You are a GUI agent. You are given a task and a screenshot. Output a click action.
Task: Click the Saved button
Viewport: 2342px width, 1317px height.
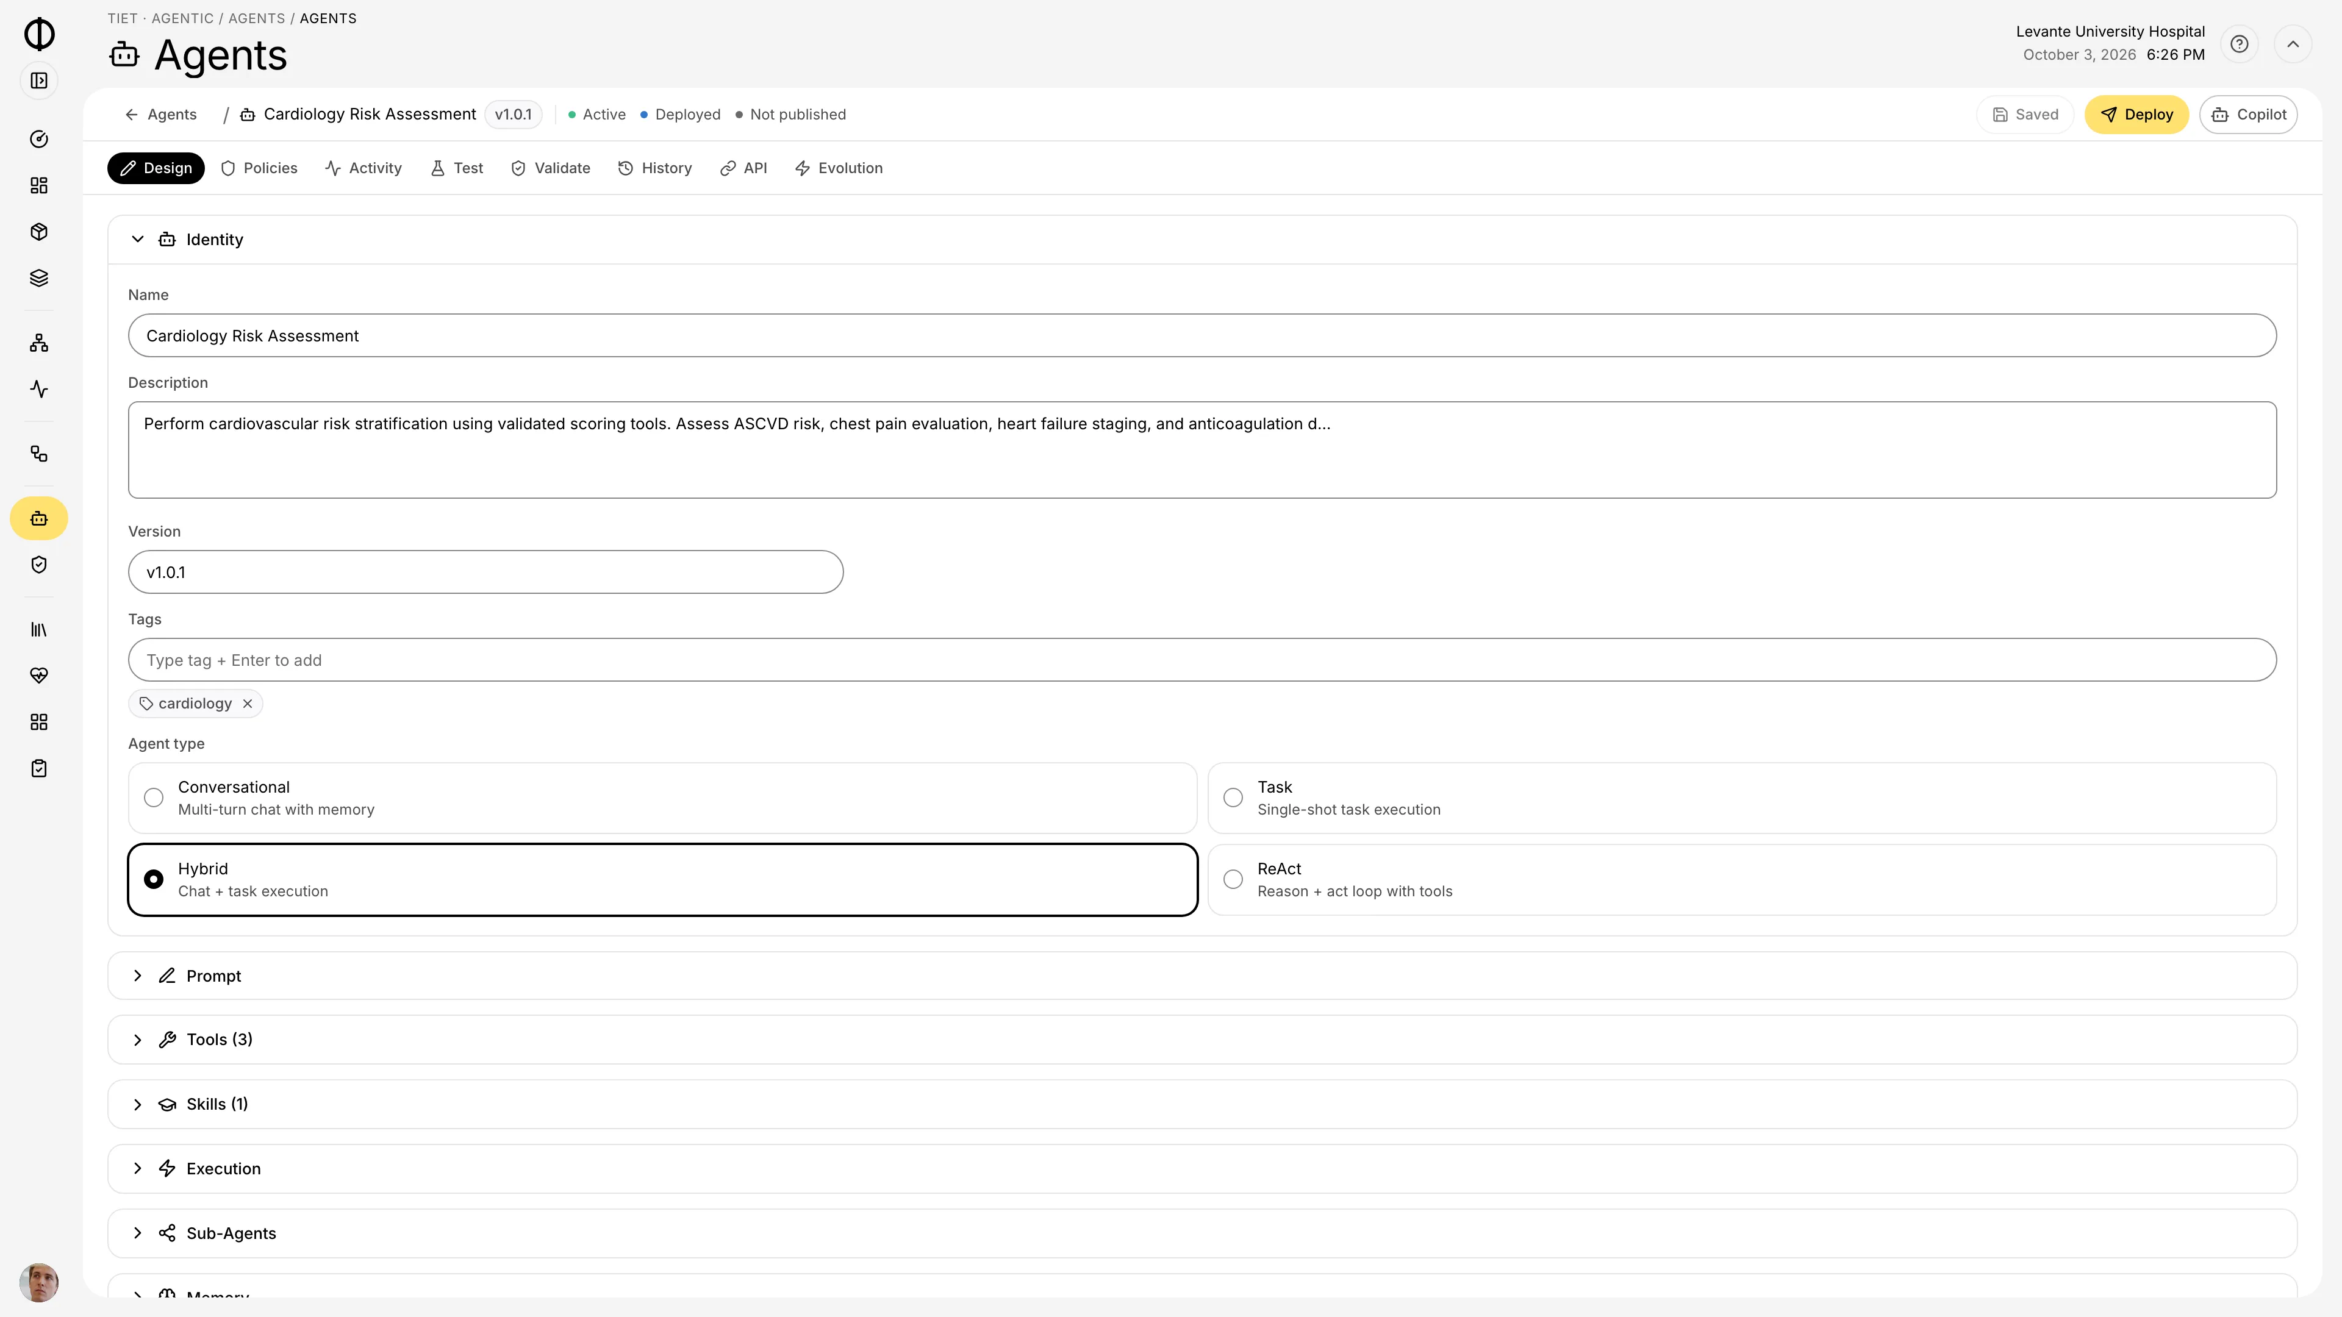point(2025,115)
